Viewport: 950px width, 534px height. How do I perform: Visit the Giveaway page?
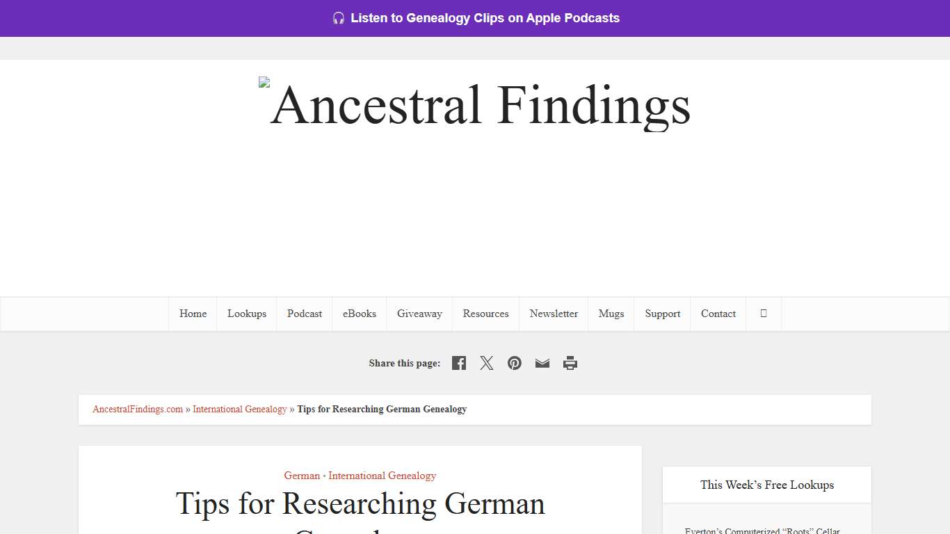click(419, 314)
